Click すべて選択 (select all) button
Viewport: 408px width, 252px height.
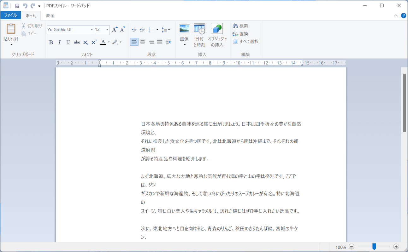click(x=245, y=41)
